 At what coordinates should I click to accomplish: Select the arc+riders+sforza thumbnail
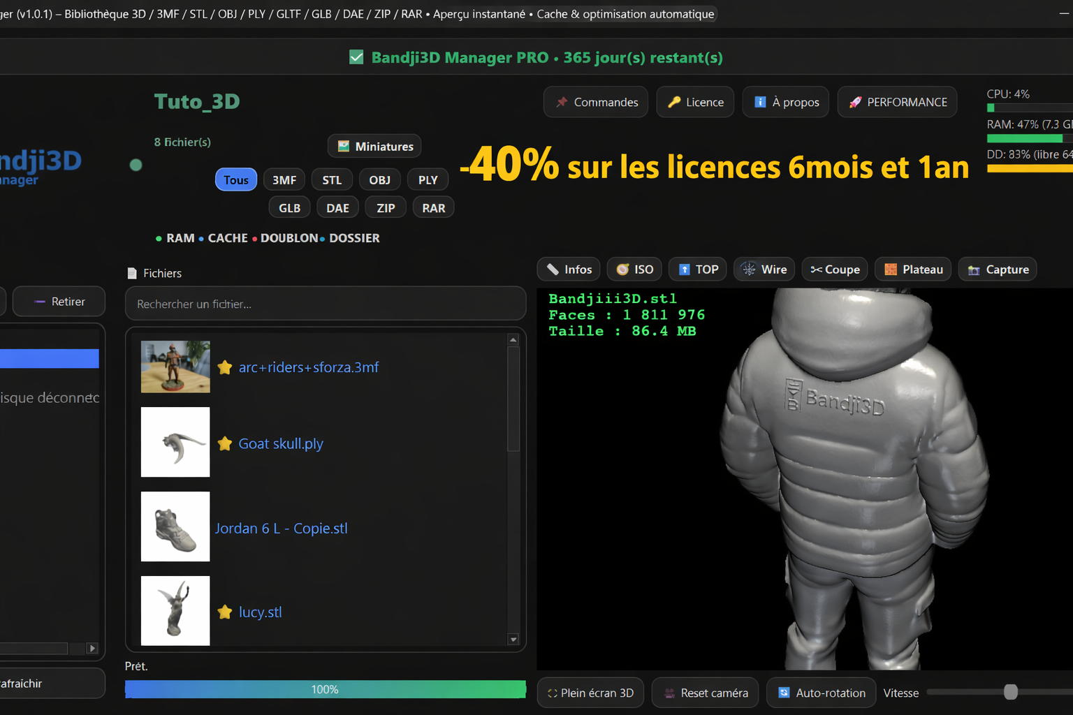[x=175, y=367]
